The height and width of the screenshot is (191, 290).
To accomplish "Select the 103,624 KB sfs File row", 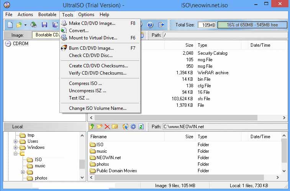I will [187, 99].
